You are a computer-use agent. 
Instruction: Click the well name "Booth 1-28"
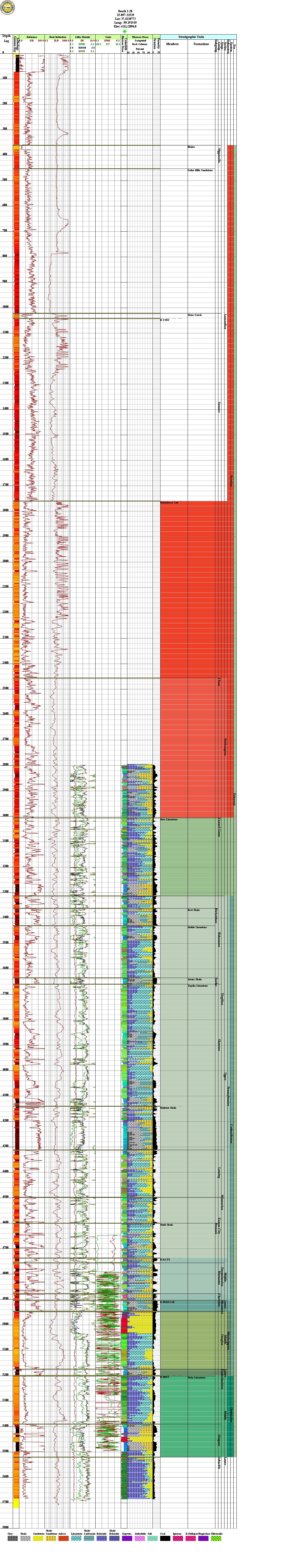coord(125,11)
